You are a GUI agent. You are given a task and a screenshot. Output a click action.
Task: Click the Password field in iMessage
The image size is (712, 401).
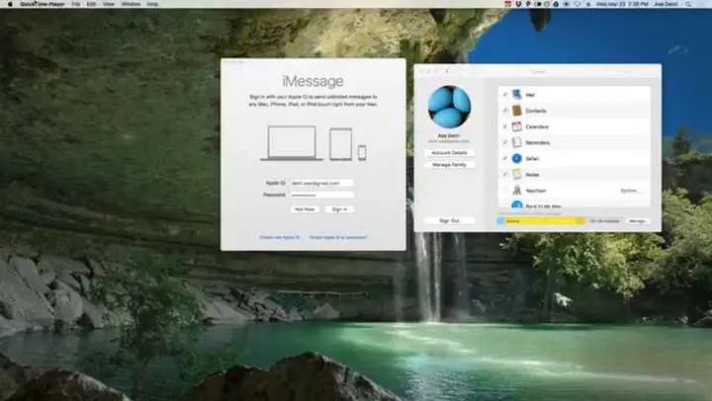[322, 195]
